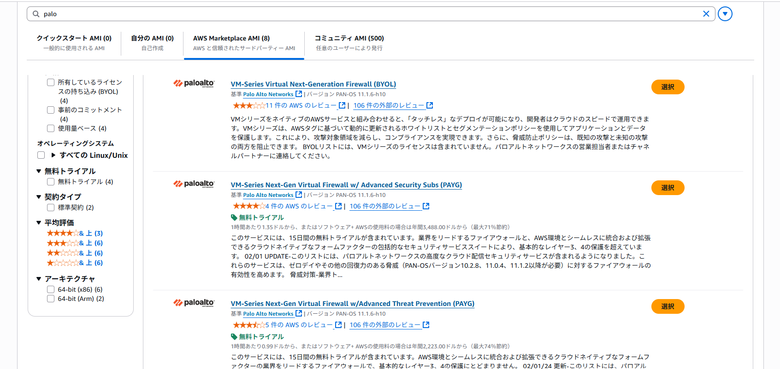This screenshot has height=369, width=780.
Task: Click the オペレーティングシステム filter heading
Action: coord(76,144)
